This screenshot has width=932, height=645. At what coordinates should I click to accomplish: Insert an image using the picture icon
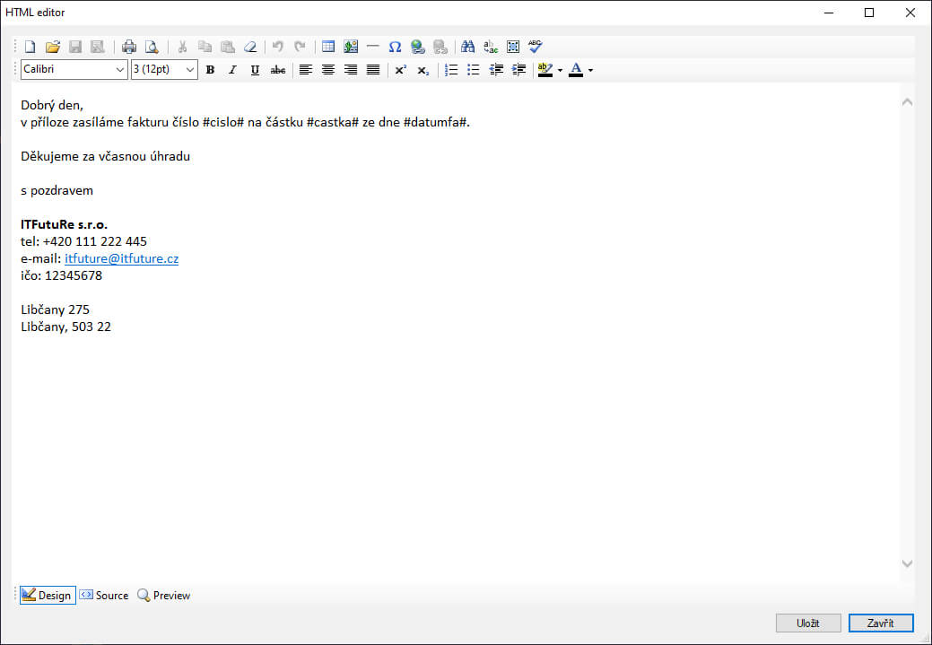pos(351,47)
